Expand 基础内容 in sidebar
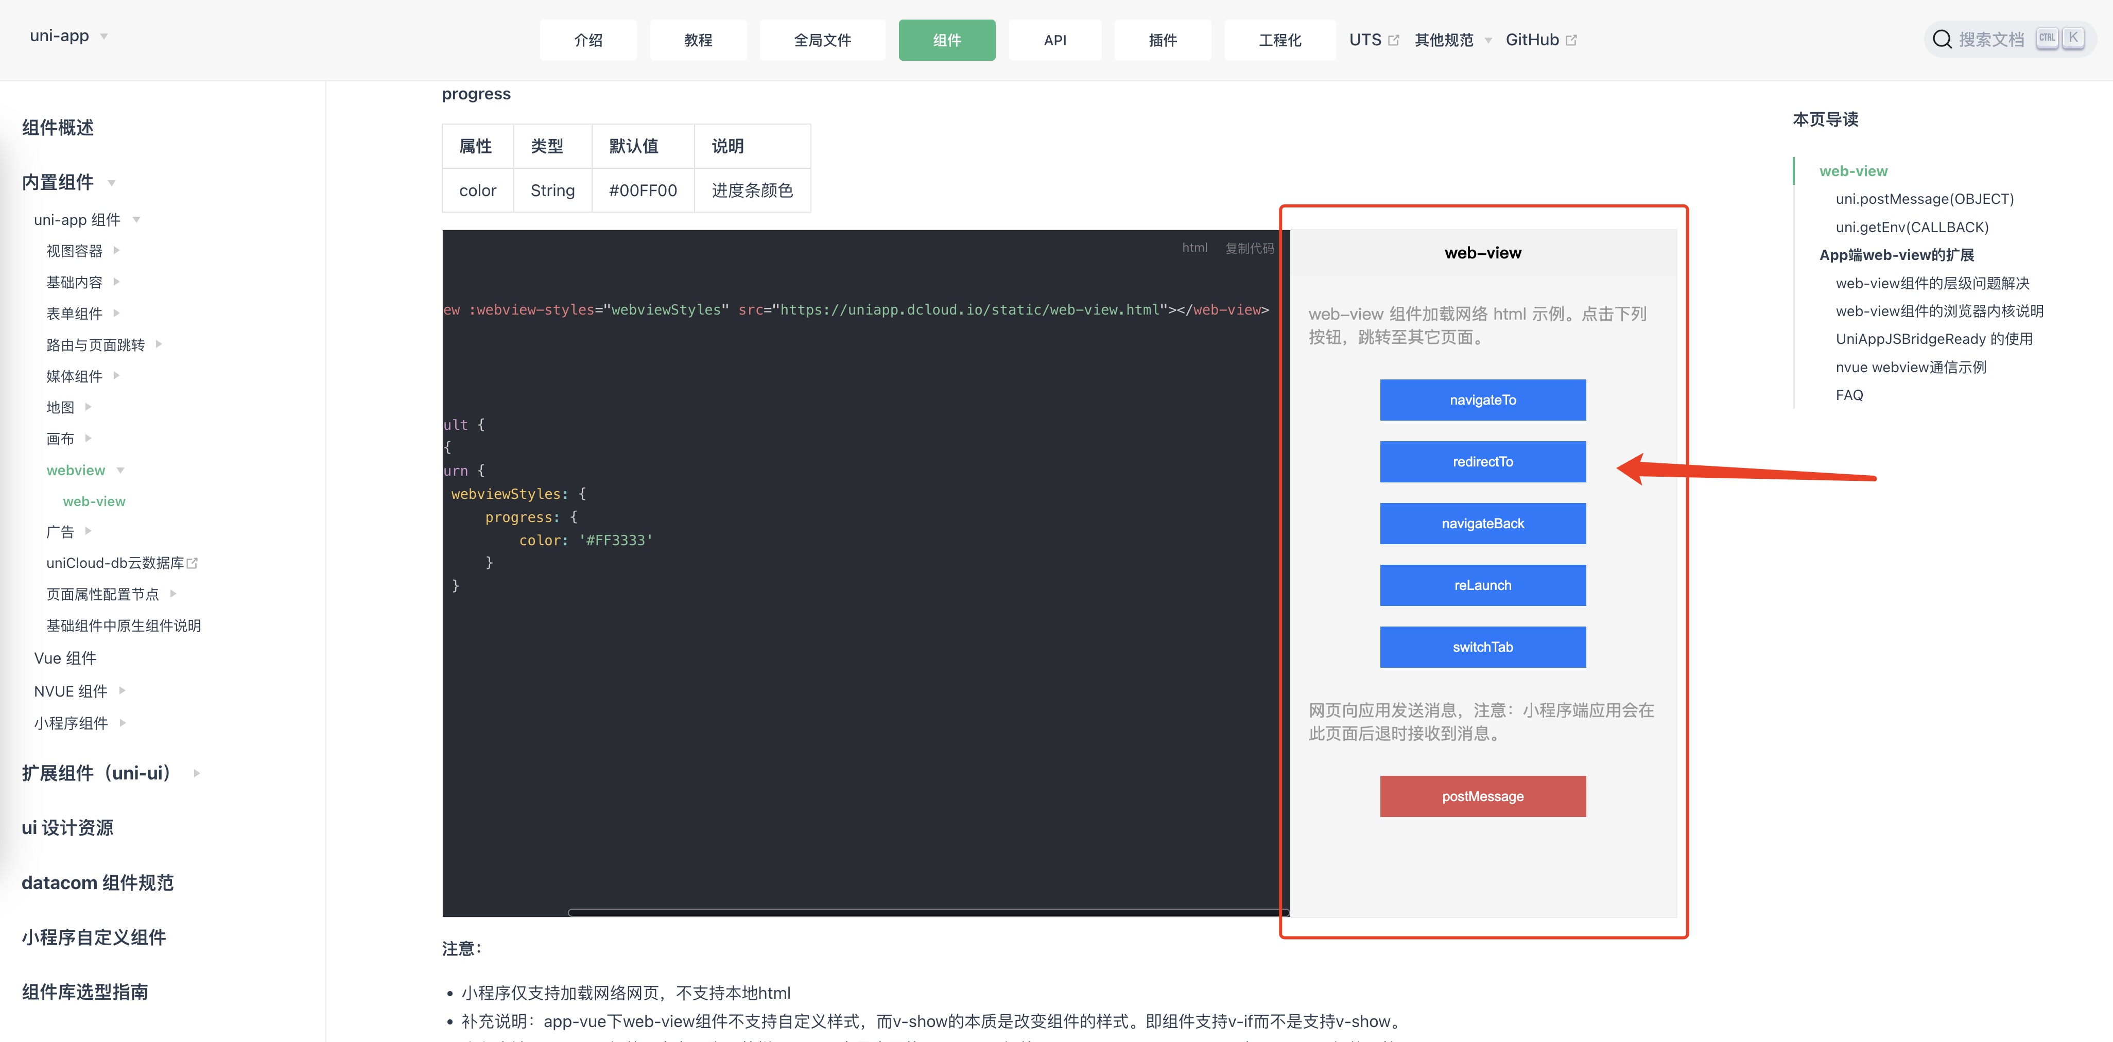The image size is (2113, 1042). click(x=116, y=282)
